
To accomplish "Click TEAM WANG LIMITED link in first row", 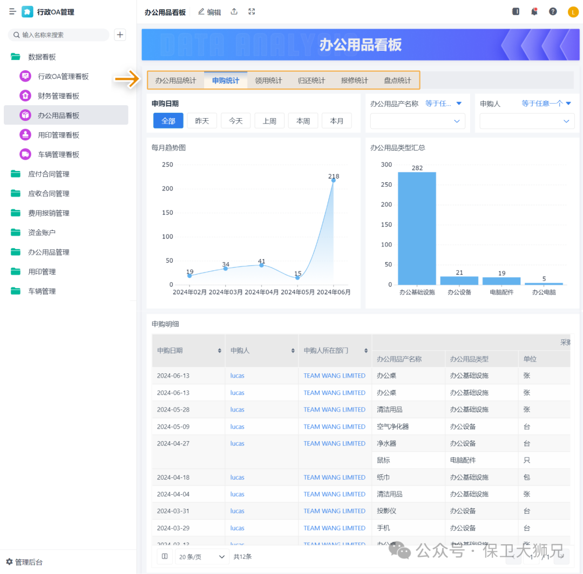I will pos(334,375).
